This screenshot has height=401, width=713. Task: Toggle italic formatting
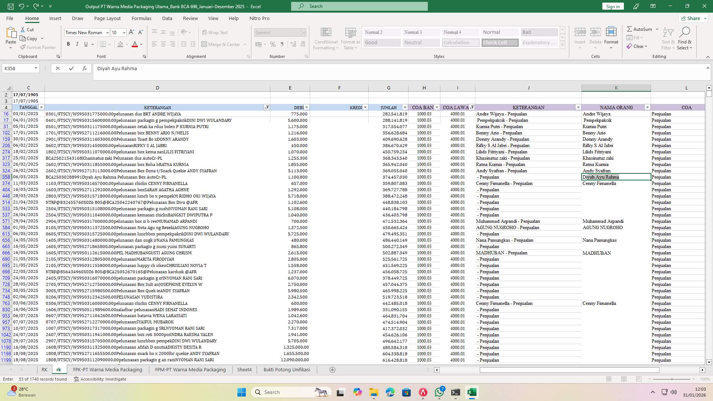pos(77,44)
